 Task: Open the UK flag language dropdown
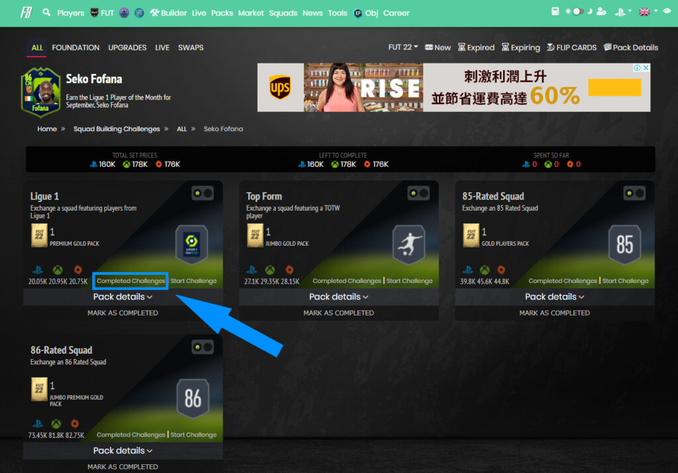[x=648, y=12]
